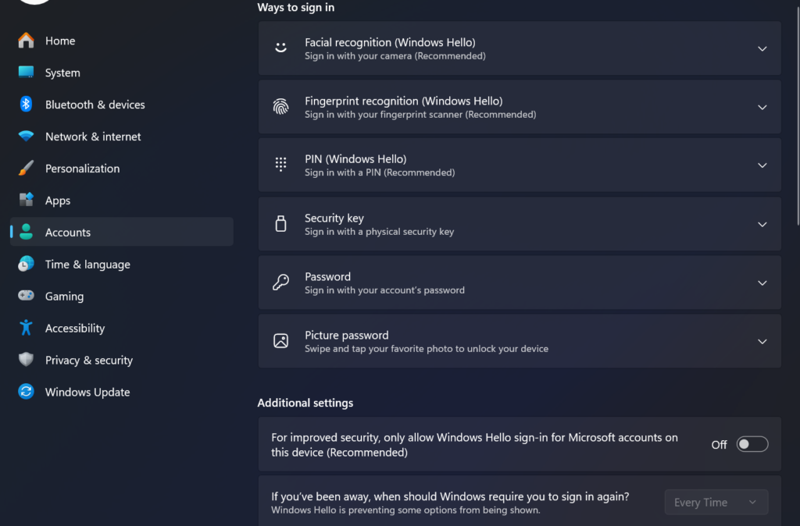The width and height of the screenshot is (800, 526).
Task: Expand the Password sign-in section
Action: [x=762, y=283]
